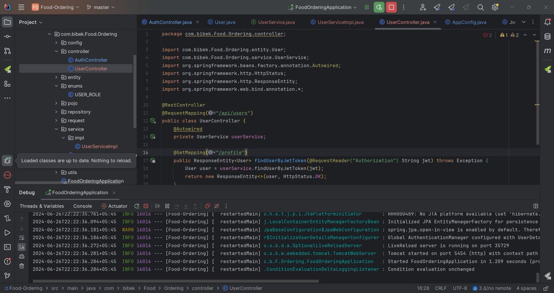Open the Structure tool window
The height and width of the screenshot is (293, 554).
coord(7,83)
